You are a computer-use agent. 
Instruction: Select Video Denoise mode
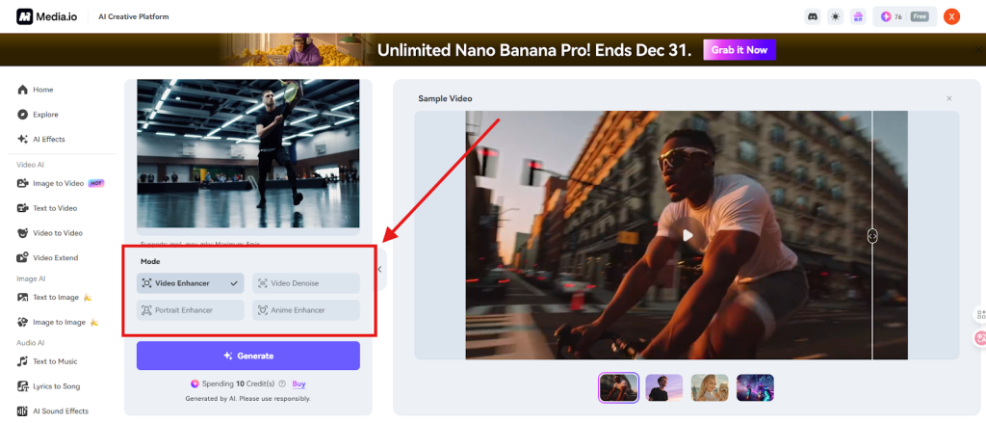[306, 283]
